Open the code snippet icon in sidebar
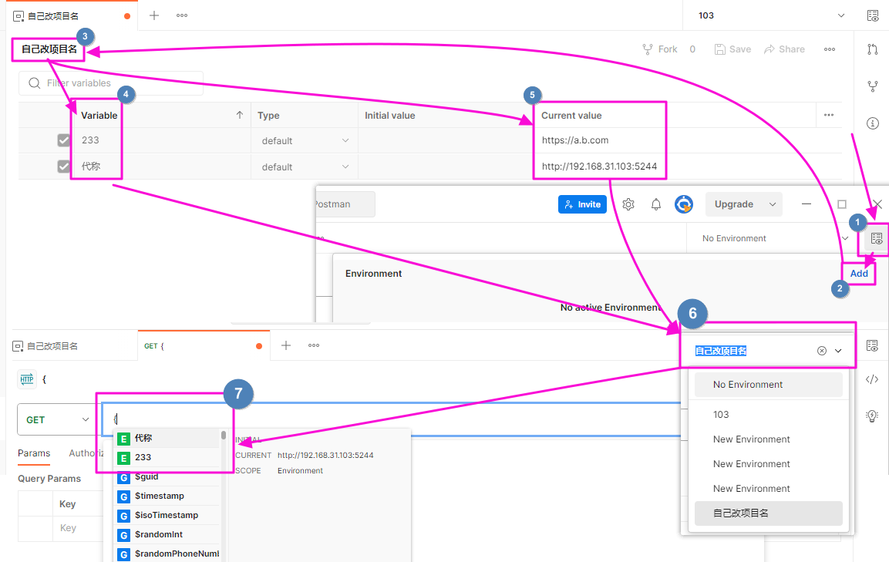 click(x=872, y=379)
